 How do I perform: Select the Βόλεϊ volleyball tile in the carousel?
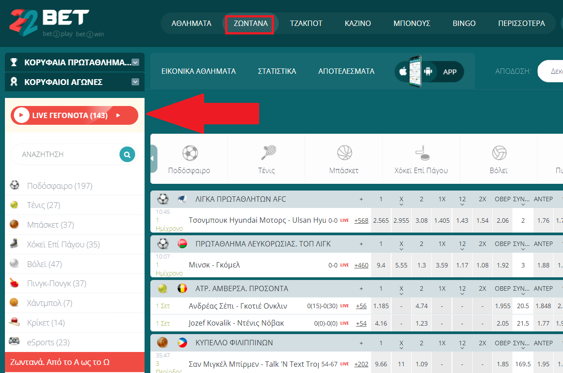coord(499,159)
